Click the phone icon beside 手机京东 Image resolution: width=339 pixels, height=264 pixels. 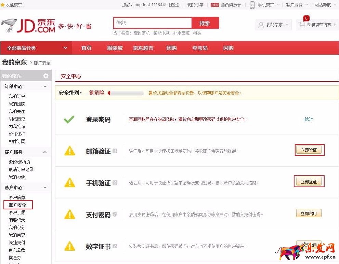[252, 5]
